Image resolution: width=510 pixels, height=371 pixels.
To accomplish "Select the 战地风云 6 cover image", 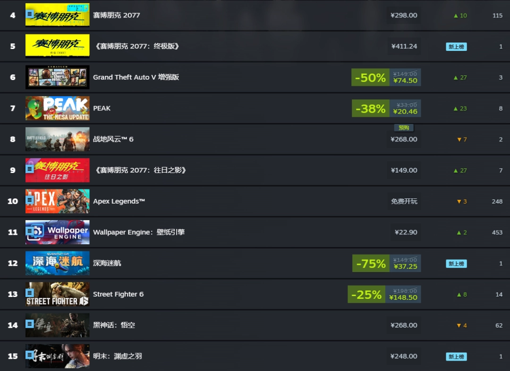I will tap(58, 139).
